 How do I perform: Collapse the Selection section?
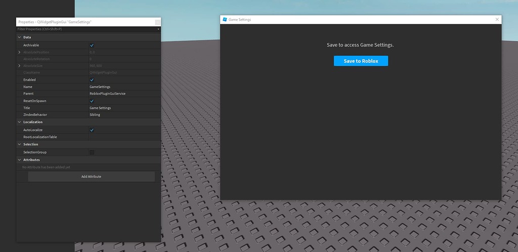pyautogui.click(x=19, y=144)
